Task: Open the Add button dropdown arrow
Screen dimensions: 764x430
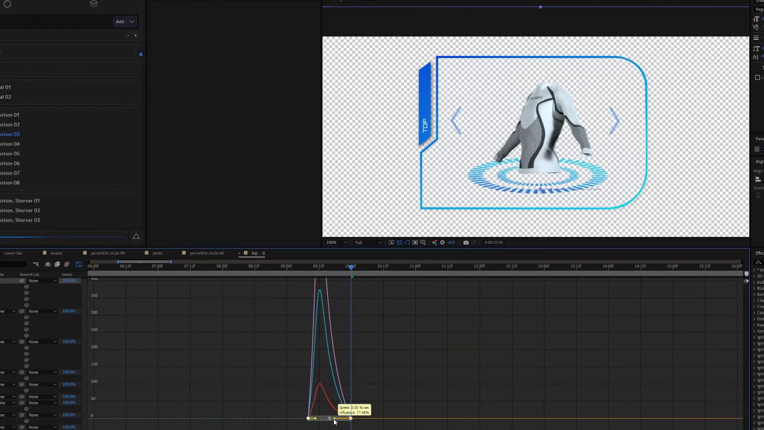Action: (132, 21)
